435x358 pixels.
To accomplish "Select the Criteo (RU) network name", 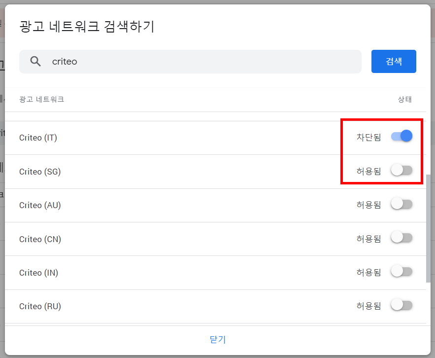I will tap(40, 306).
